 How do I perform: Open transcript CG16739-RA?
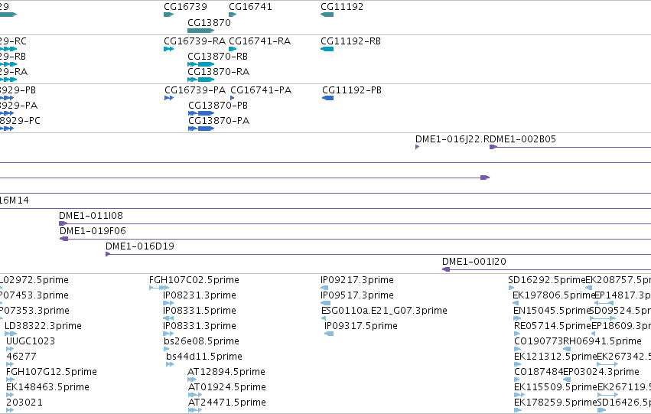click(x=195, y=41)
